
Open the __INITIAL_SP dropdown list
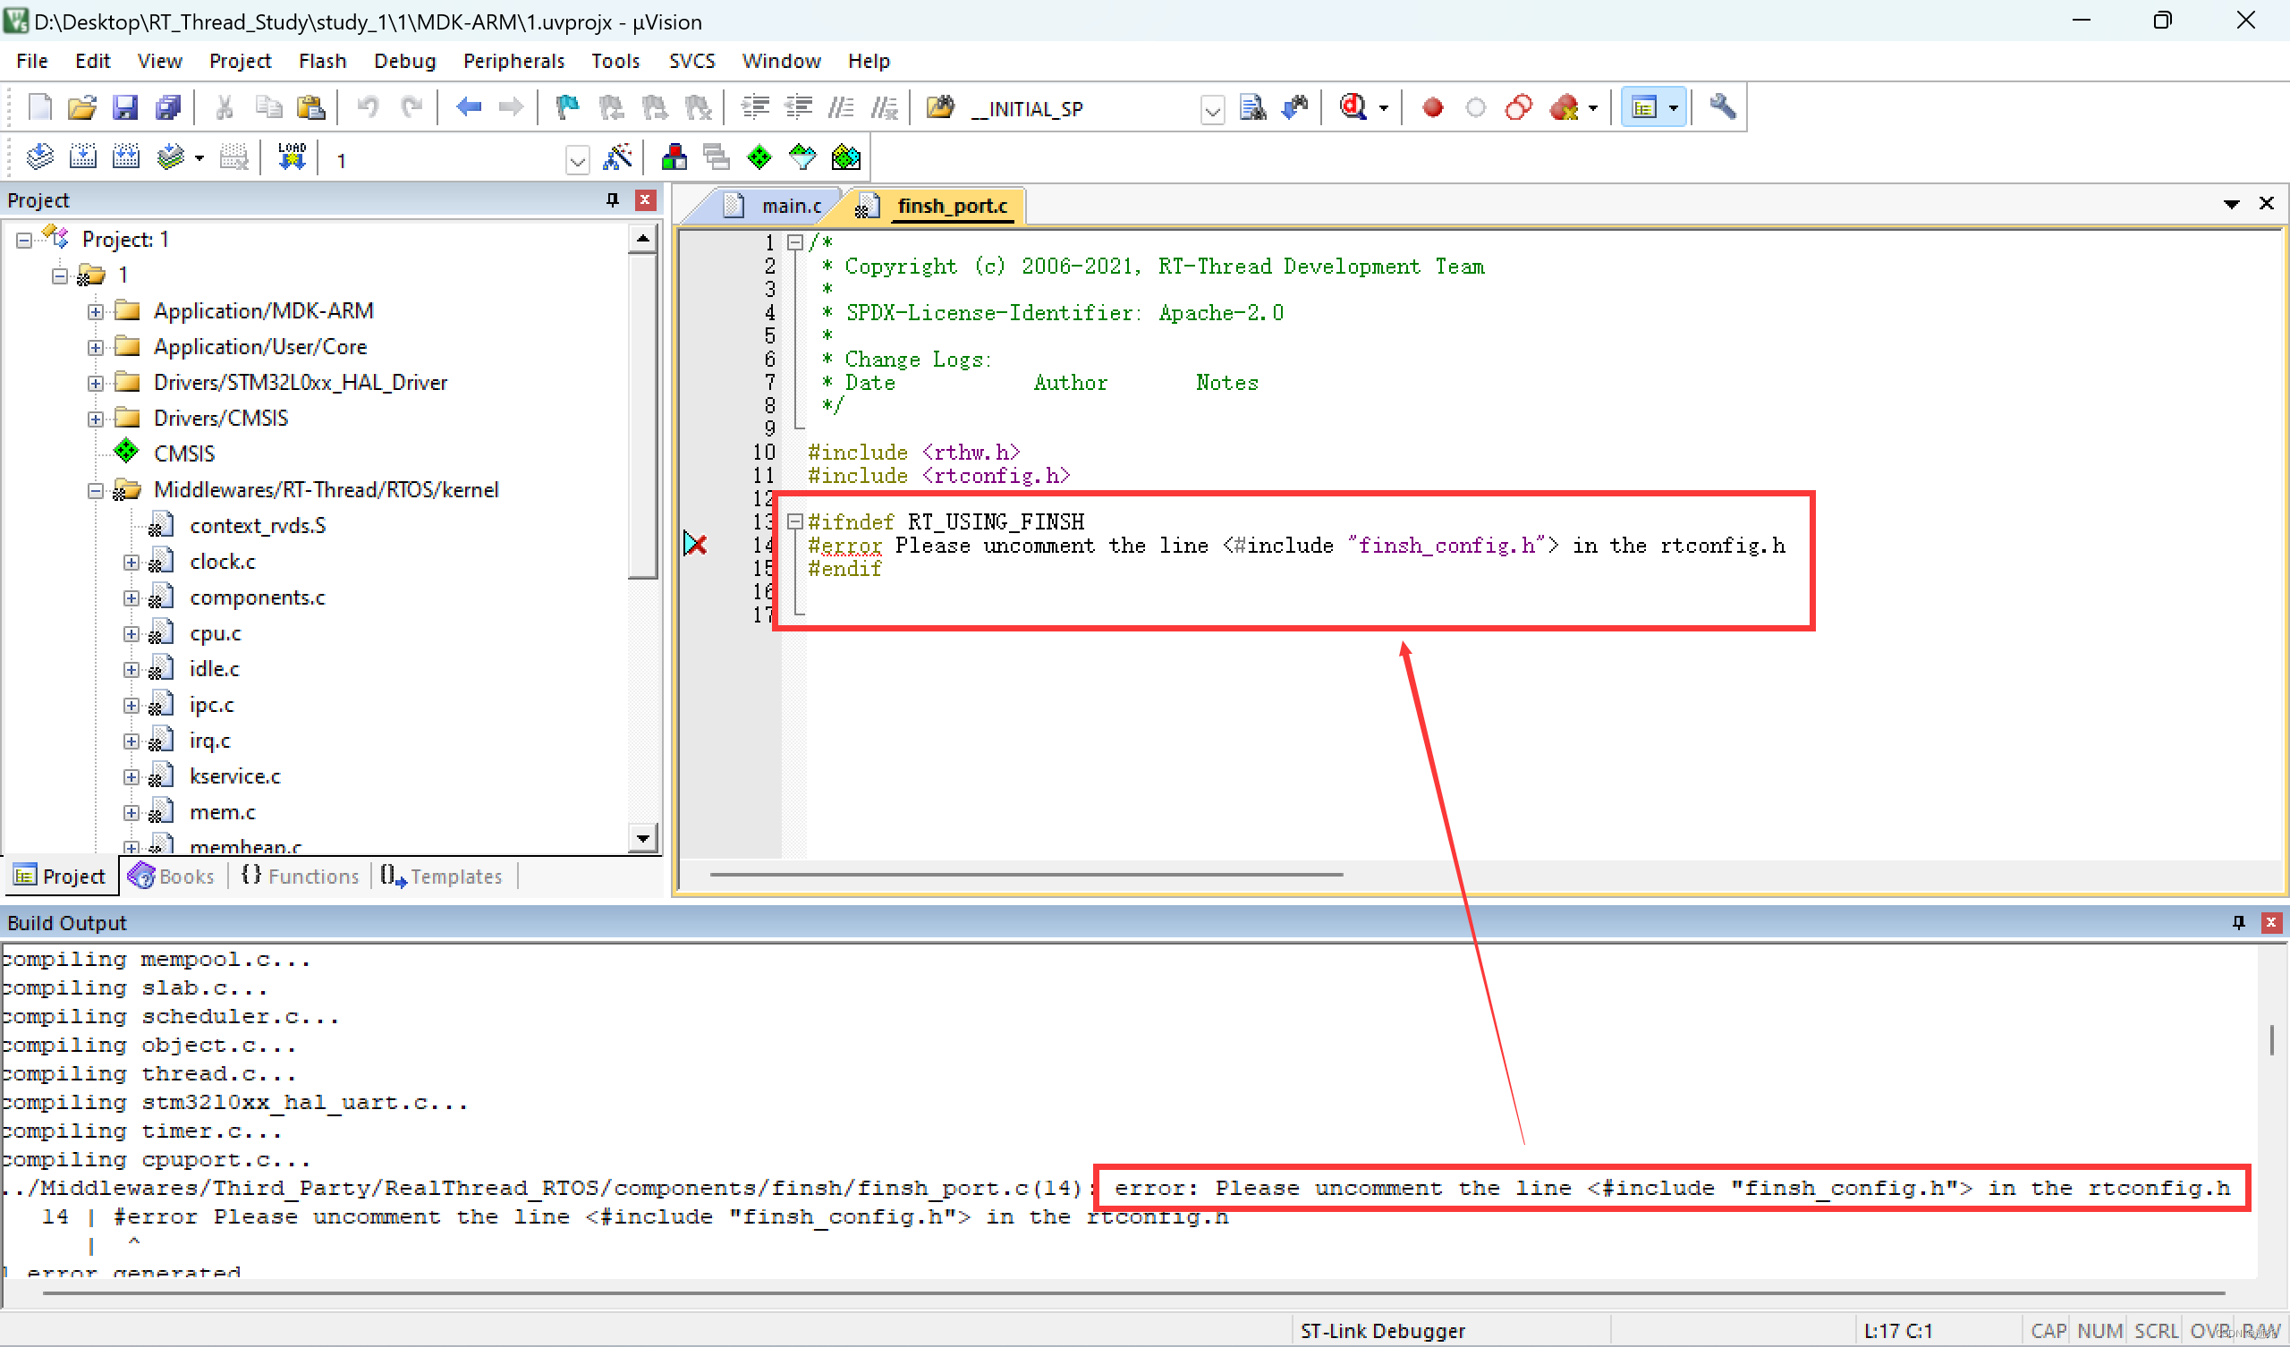1211,109
